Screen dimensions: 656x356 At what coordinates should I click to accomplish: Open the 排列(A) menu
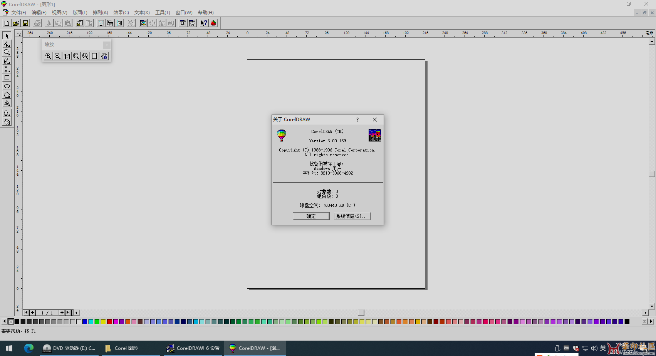101,13
